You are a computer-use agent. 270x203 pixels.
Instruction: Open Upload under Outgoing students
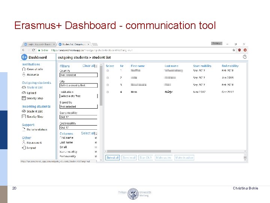click(31, 93)
